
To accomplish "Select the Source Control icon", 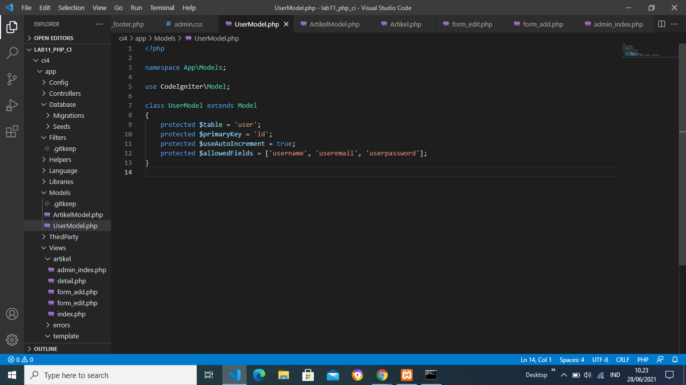I will pyautogui.click(x=12, y=79).
